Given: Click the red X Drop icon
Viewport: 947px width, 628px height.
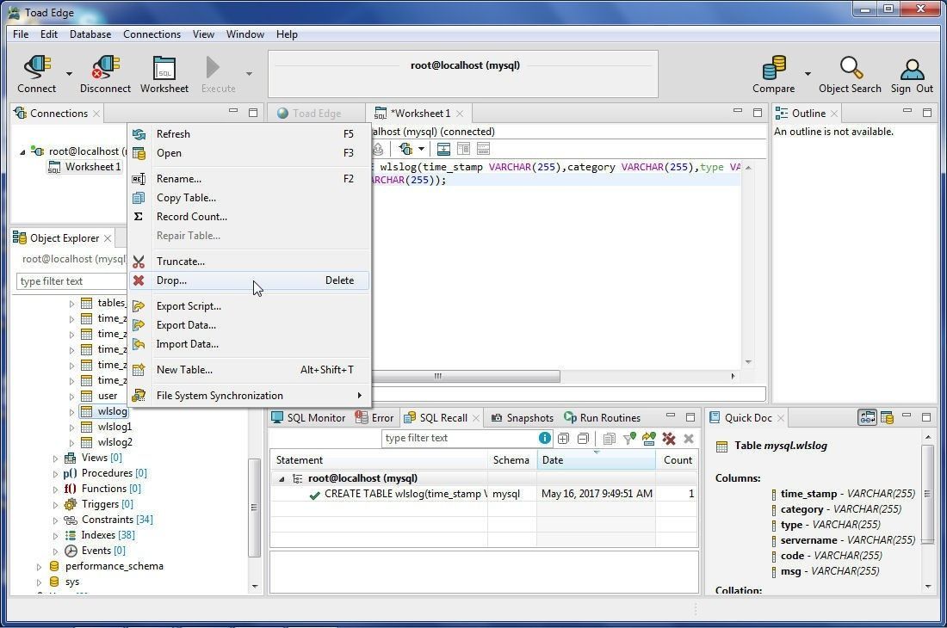Looking at the screenshot, I should 139,280.
